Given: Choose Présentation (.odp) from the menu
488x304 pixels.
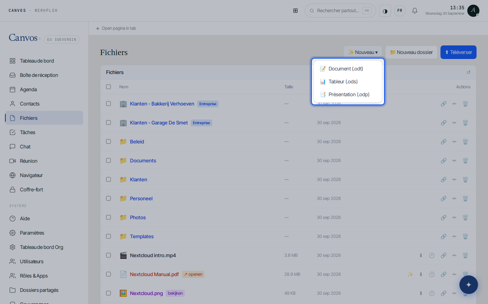Looking at the screenshot, I should pos(348,94).
